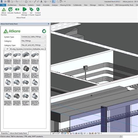Open the File menu
The width and height of the screenshot is (138, 138).
click(x=3, y=5)
